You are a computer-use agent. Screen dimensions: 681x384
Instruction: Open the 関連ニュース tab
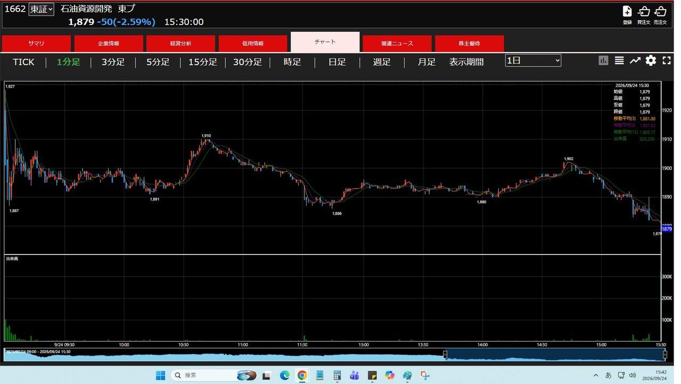tap(397, 44)
